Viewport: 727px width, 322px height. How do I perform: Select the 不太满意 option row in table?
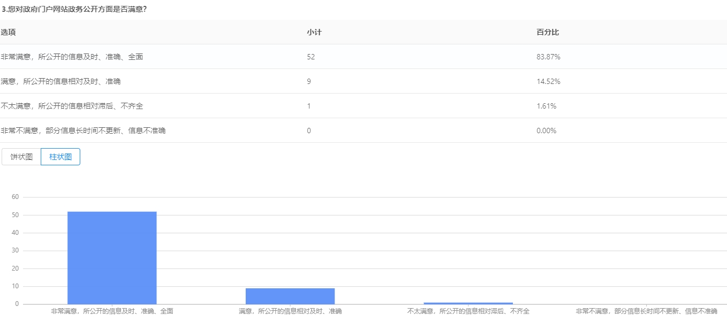point(72,106)
